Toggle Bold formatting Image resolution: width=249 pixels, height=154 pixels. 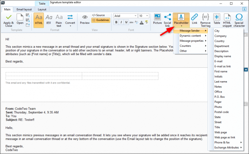[x=116, y=22]
